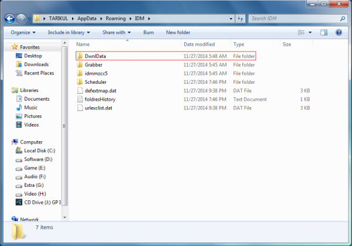Click Computer in the navigation pane
352x246 pixels.
pyautogui.click(x=31, y=142)
